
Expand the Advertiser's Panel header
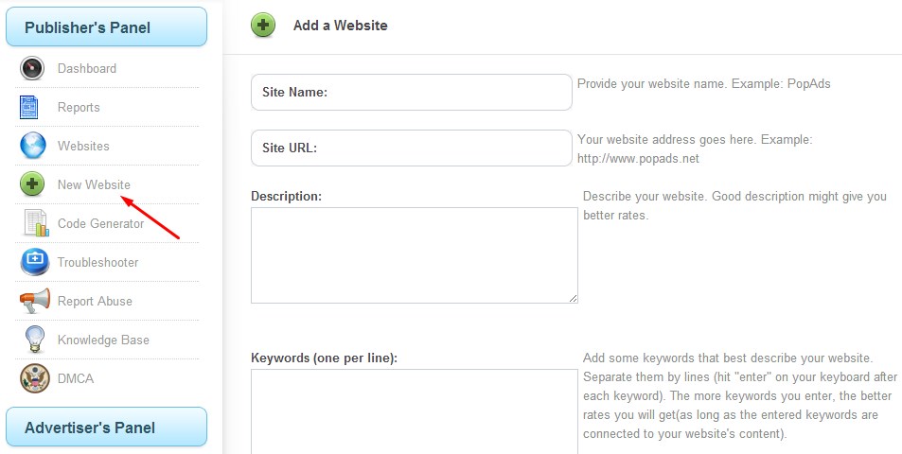point(106,428)
